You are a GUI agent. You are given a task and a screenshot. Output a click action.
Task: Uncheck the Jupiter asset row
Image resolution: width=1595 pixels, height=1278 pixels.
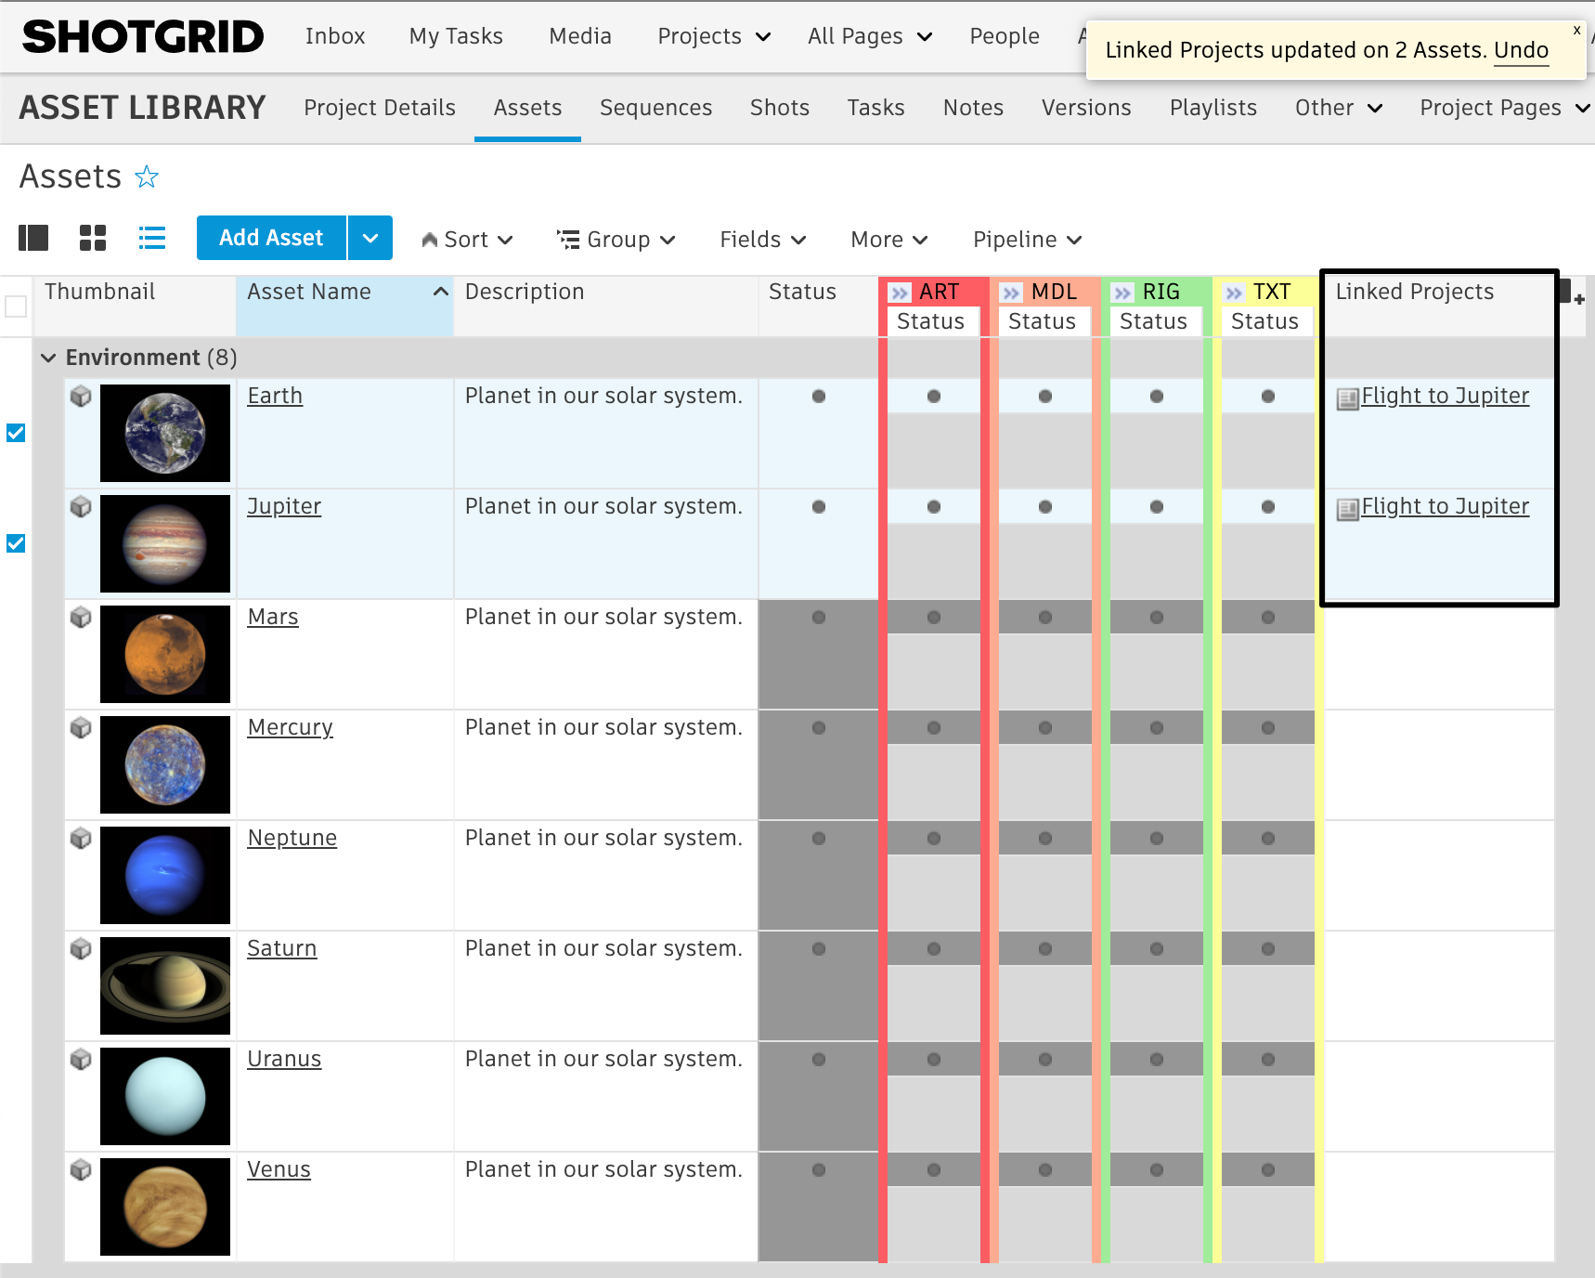tap(15, 543)
